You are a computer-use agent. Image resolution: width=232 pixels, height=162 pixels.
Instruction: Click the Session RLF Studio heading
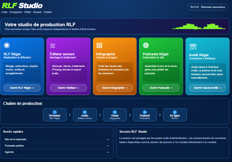pos(133,132)
